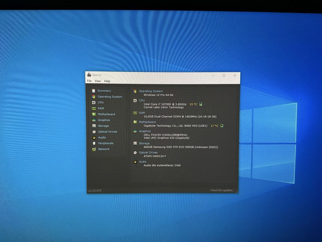Click the Speccy app icon in title bar
322x242 pixels.
click(x=89, y=75)
